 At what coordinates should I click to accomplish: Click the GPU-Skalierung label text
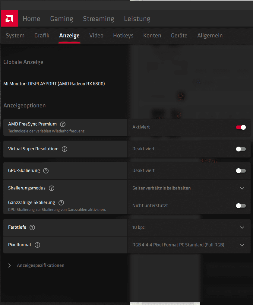(x=24, y=170)
